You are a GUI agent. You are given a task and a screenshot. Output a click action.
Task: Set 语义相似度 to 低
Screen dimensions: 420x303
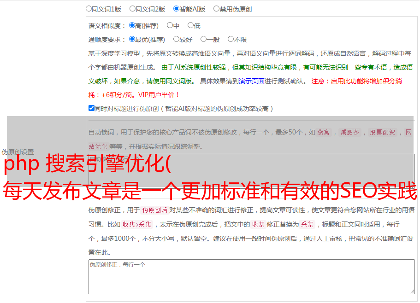point(190,25)
